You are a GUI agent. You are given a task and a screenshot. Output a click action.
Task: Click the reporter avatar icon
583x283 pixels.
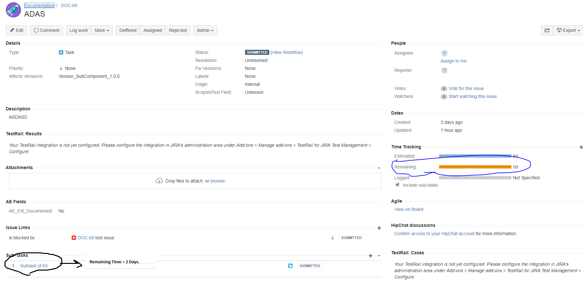coord(444,71)
